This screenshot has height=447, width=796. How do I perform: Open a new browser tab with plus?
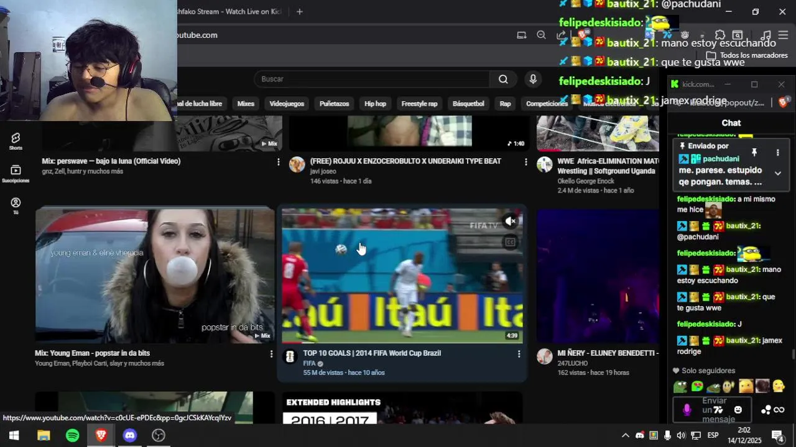tap(299, 12)
